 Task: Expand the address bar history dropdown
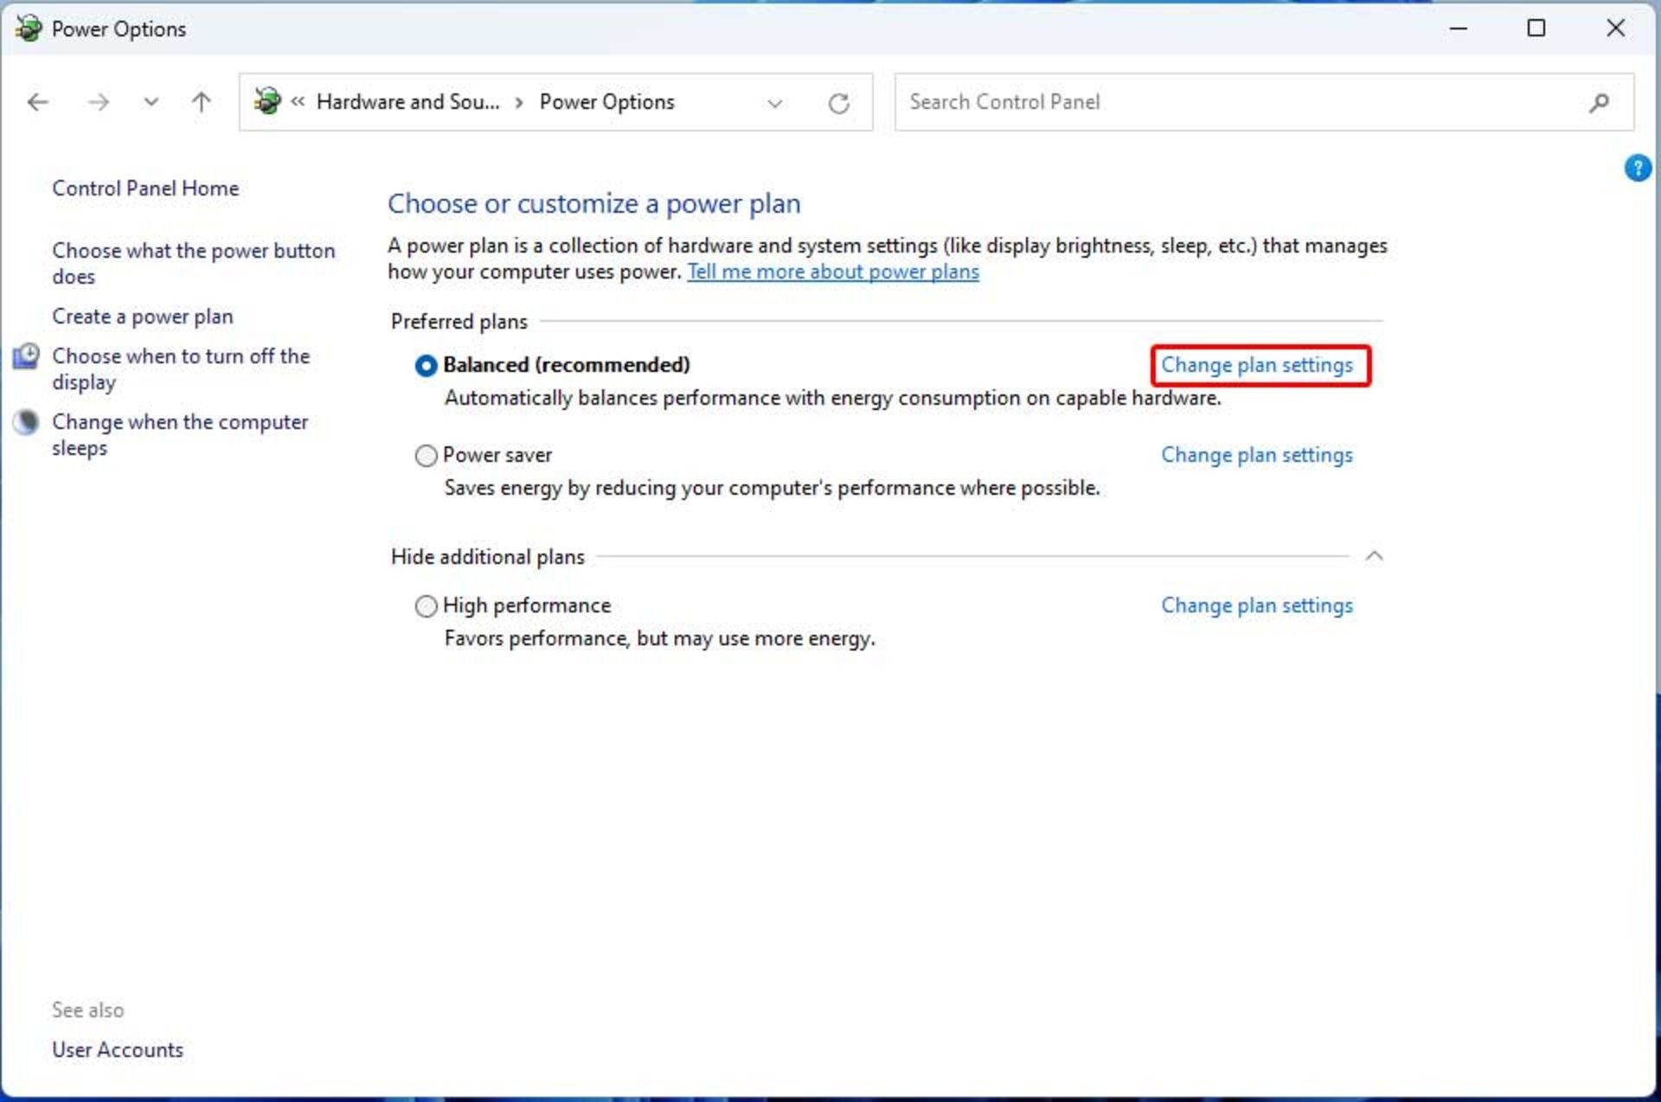click(774, 104)
